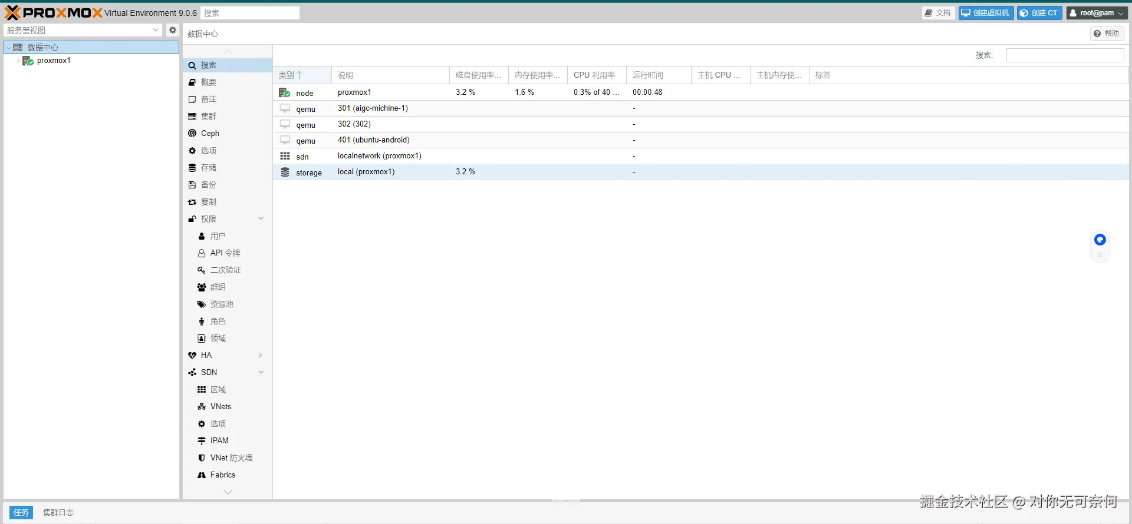
Task: Open 二次验证 two-factor menu item
Action: pos(228,270)
